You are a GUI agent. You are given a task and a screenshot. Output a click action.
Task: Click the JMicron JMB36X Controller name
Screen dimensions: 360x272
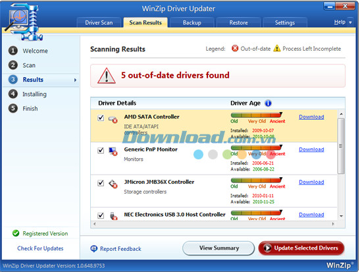pos(159,182)
